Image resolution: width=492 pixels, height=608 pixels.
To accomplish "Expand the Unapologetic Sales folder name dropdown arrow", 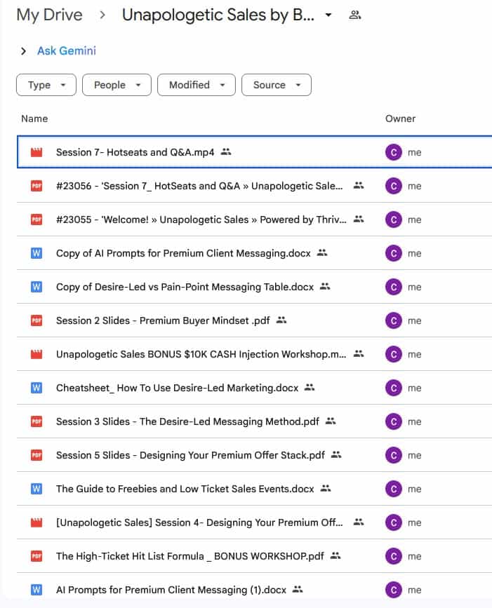I will click(x=328, y=15).
